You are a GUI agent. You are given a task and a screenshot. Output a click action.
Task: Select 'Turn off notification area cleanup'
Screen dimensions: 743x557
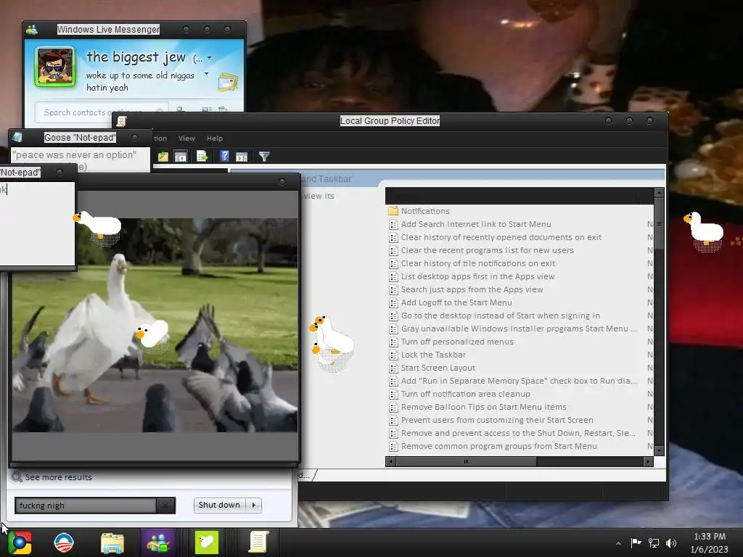point(465,394)
